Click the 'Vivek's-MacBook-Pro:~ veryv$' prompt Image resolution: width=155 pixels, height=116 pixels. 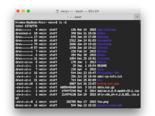coord(36,22)
